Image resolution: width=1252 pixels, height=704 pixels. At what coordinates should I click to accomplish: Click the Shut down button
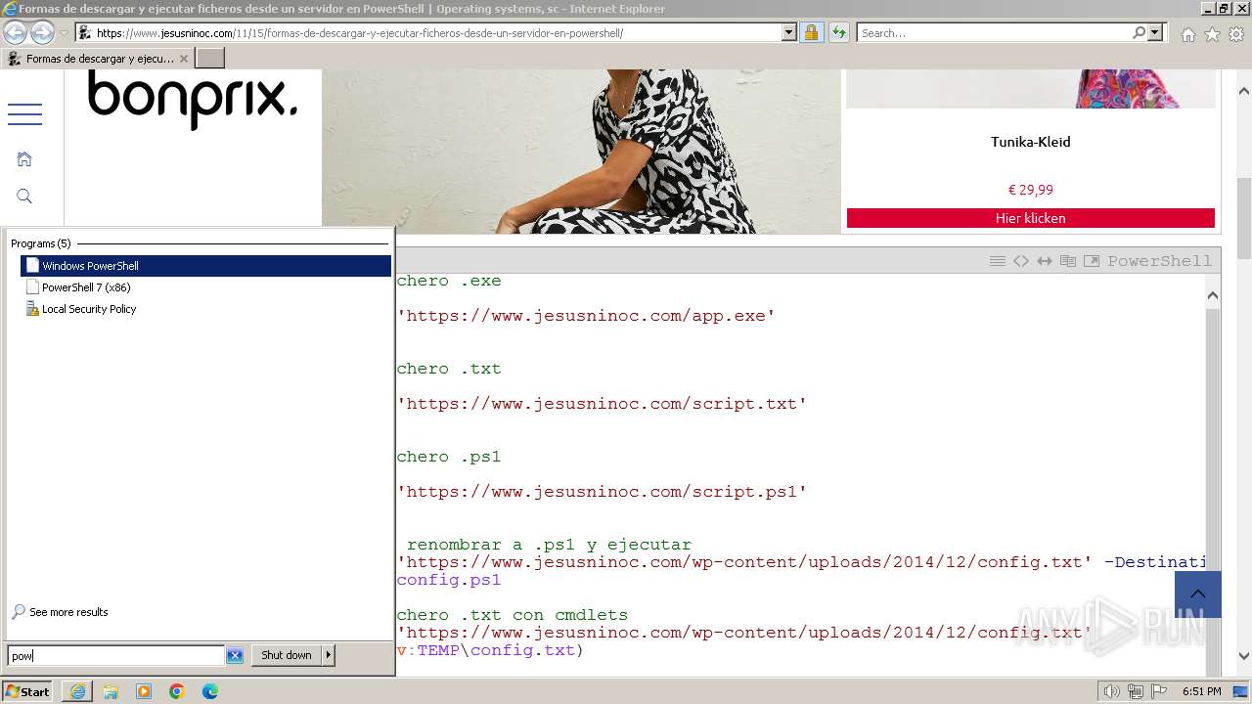pos(287,655)
